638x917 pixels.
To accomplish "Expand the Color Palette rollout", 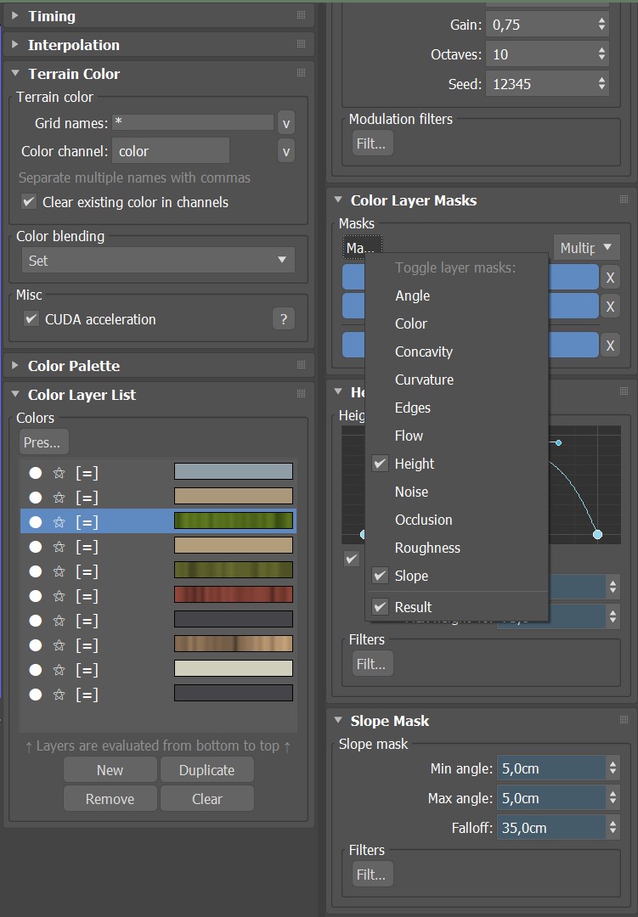I will 15,366.
